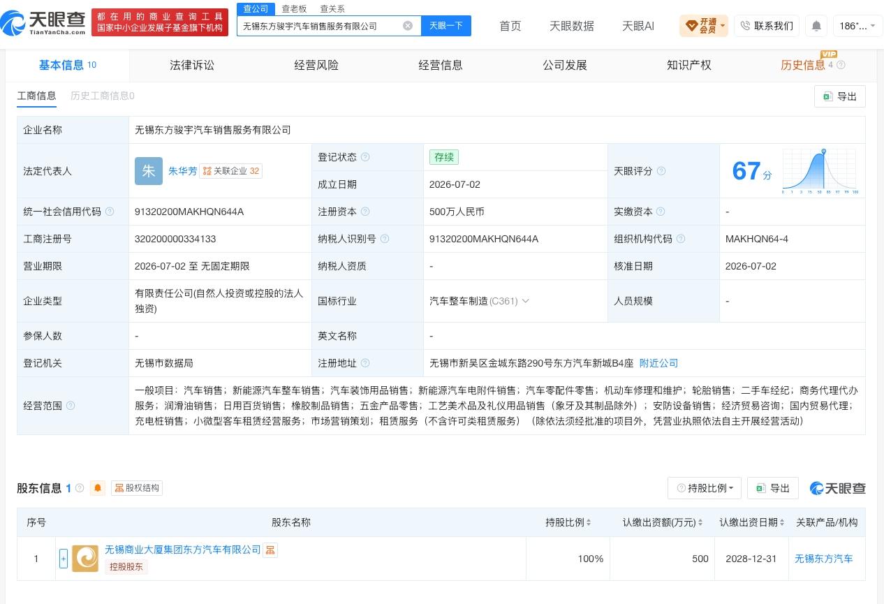884x604 pixels.
Task: Click the Tianyancha logo
Action: (43, 22)
